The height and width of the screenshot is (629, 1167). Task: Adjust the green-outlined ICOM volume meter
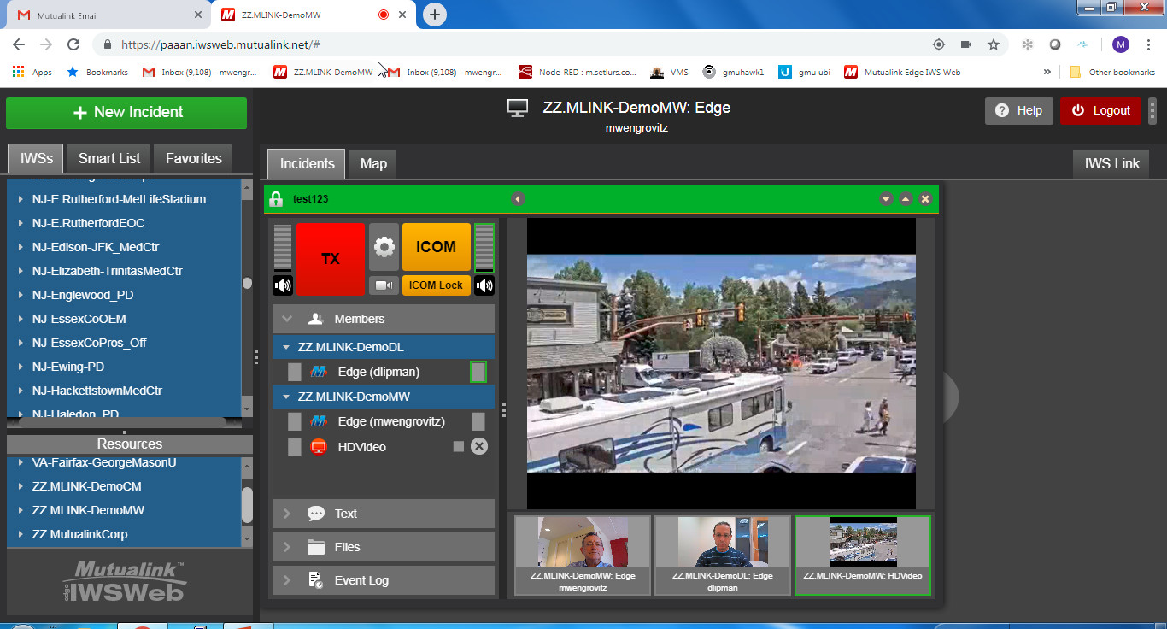point(484,248)
